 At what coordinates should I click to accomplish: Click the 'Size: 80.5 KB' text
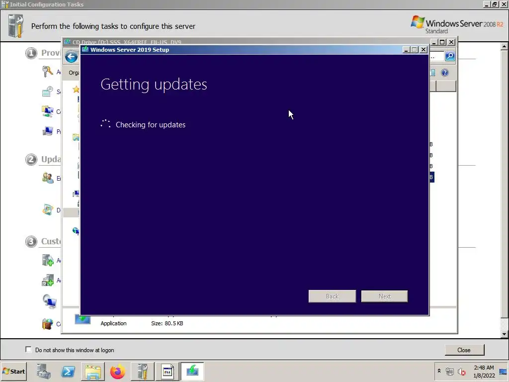pos(167,323)
